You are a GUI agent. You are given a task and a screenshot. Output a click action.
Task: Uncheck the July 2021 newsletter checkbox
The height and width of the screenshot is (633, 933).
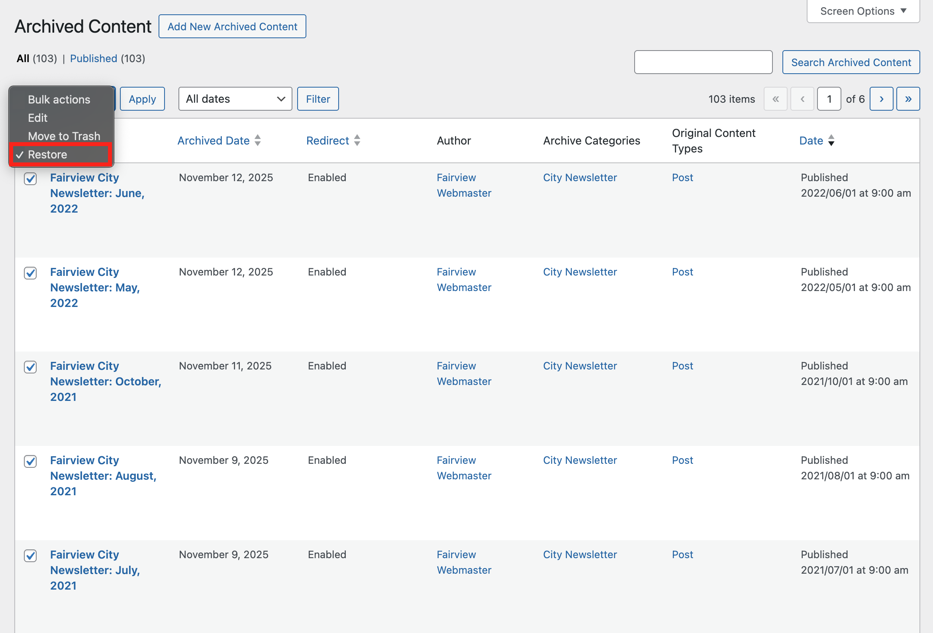(30, 556)
